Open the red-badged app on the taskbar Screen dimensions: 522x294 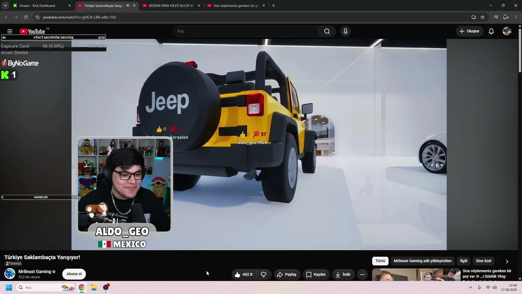coord(106,287)
